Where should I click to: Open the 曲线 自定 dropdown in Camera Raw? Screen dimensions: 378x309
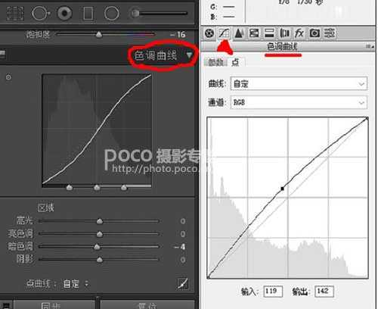click(299, 83)
